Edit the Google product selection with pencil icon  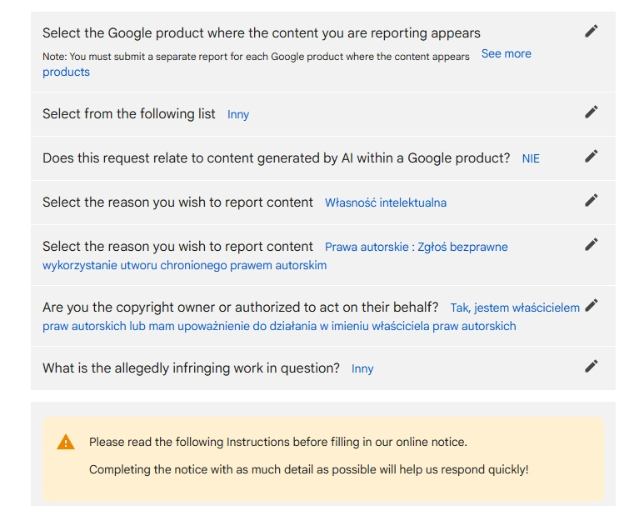[x=592, y=31]
